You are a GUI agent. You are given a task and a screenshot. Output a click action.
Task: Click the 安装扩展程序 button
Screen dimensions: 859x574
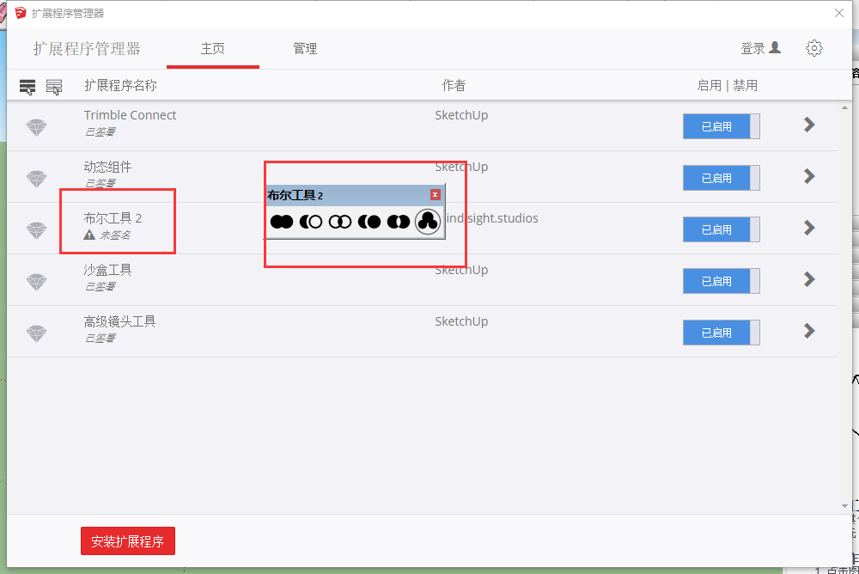coord(128,541)
